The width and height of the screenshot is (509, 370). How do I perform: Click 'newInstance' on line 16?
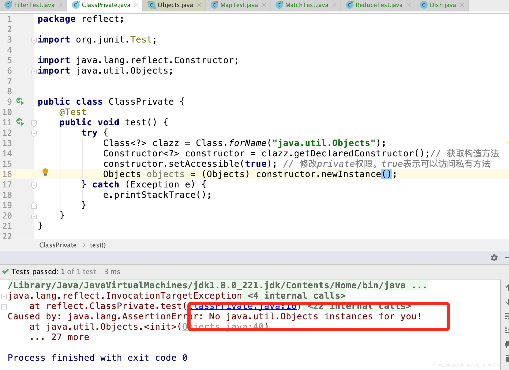(x=351, y=174)
